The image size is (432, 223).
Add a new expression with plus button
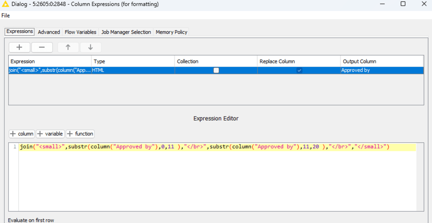click(19, 47)
